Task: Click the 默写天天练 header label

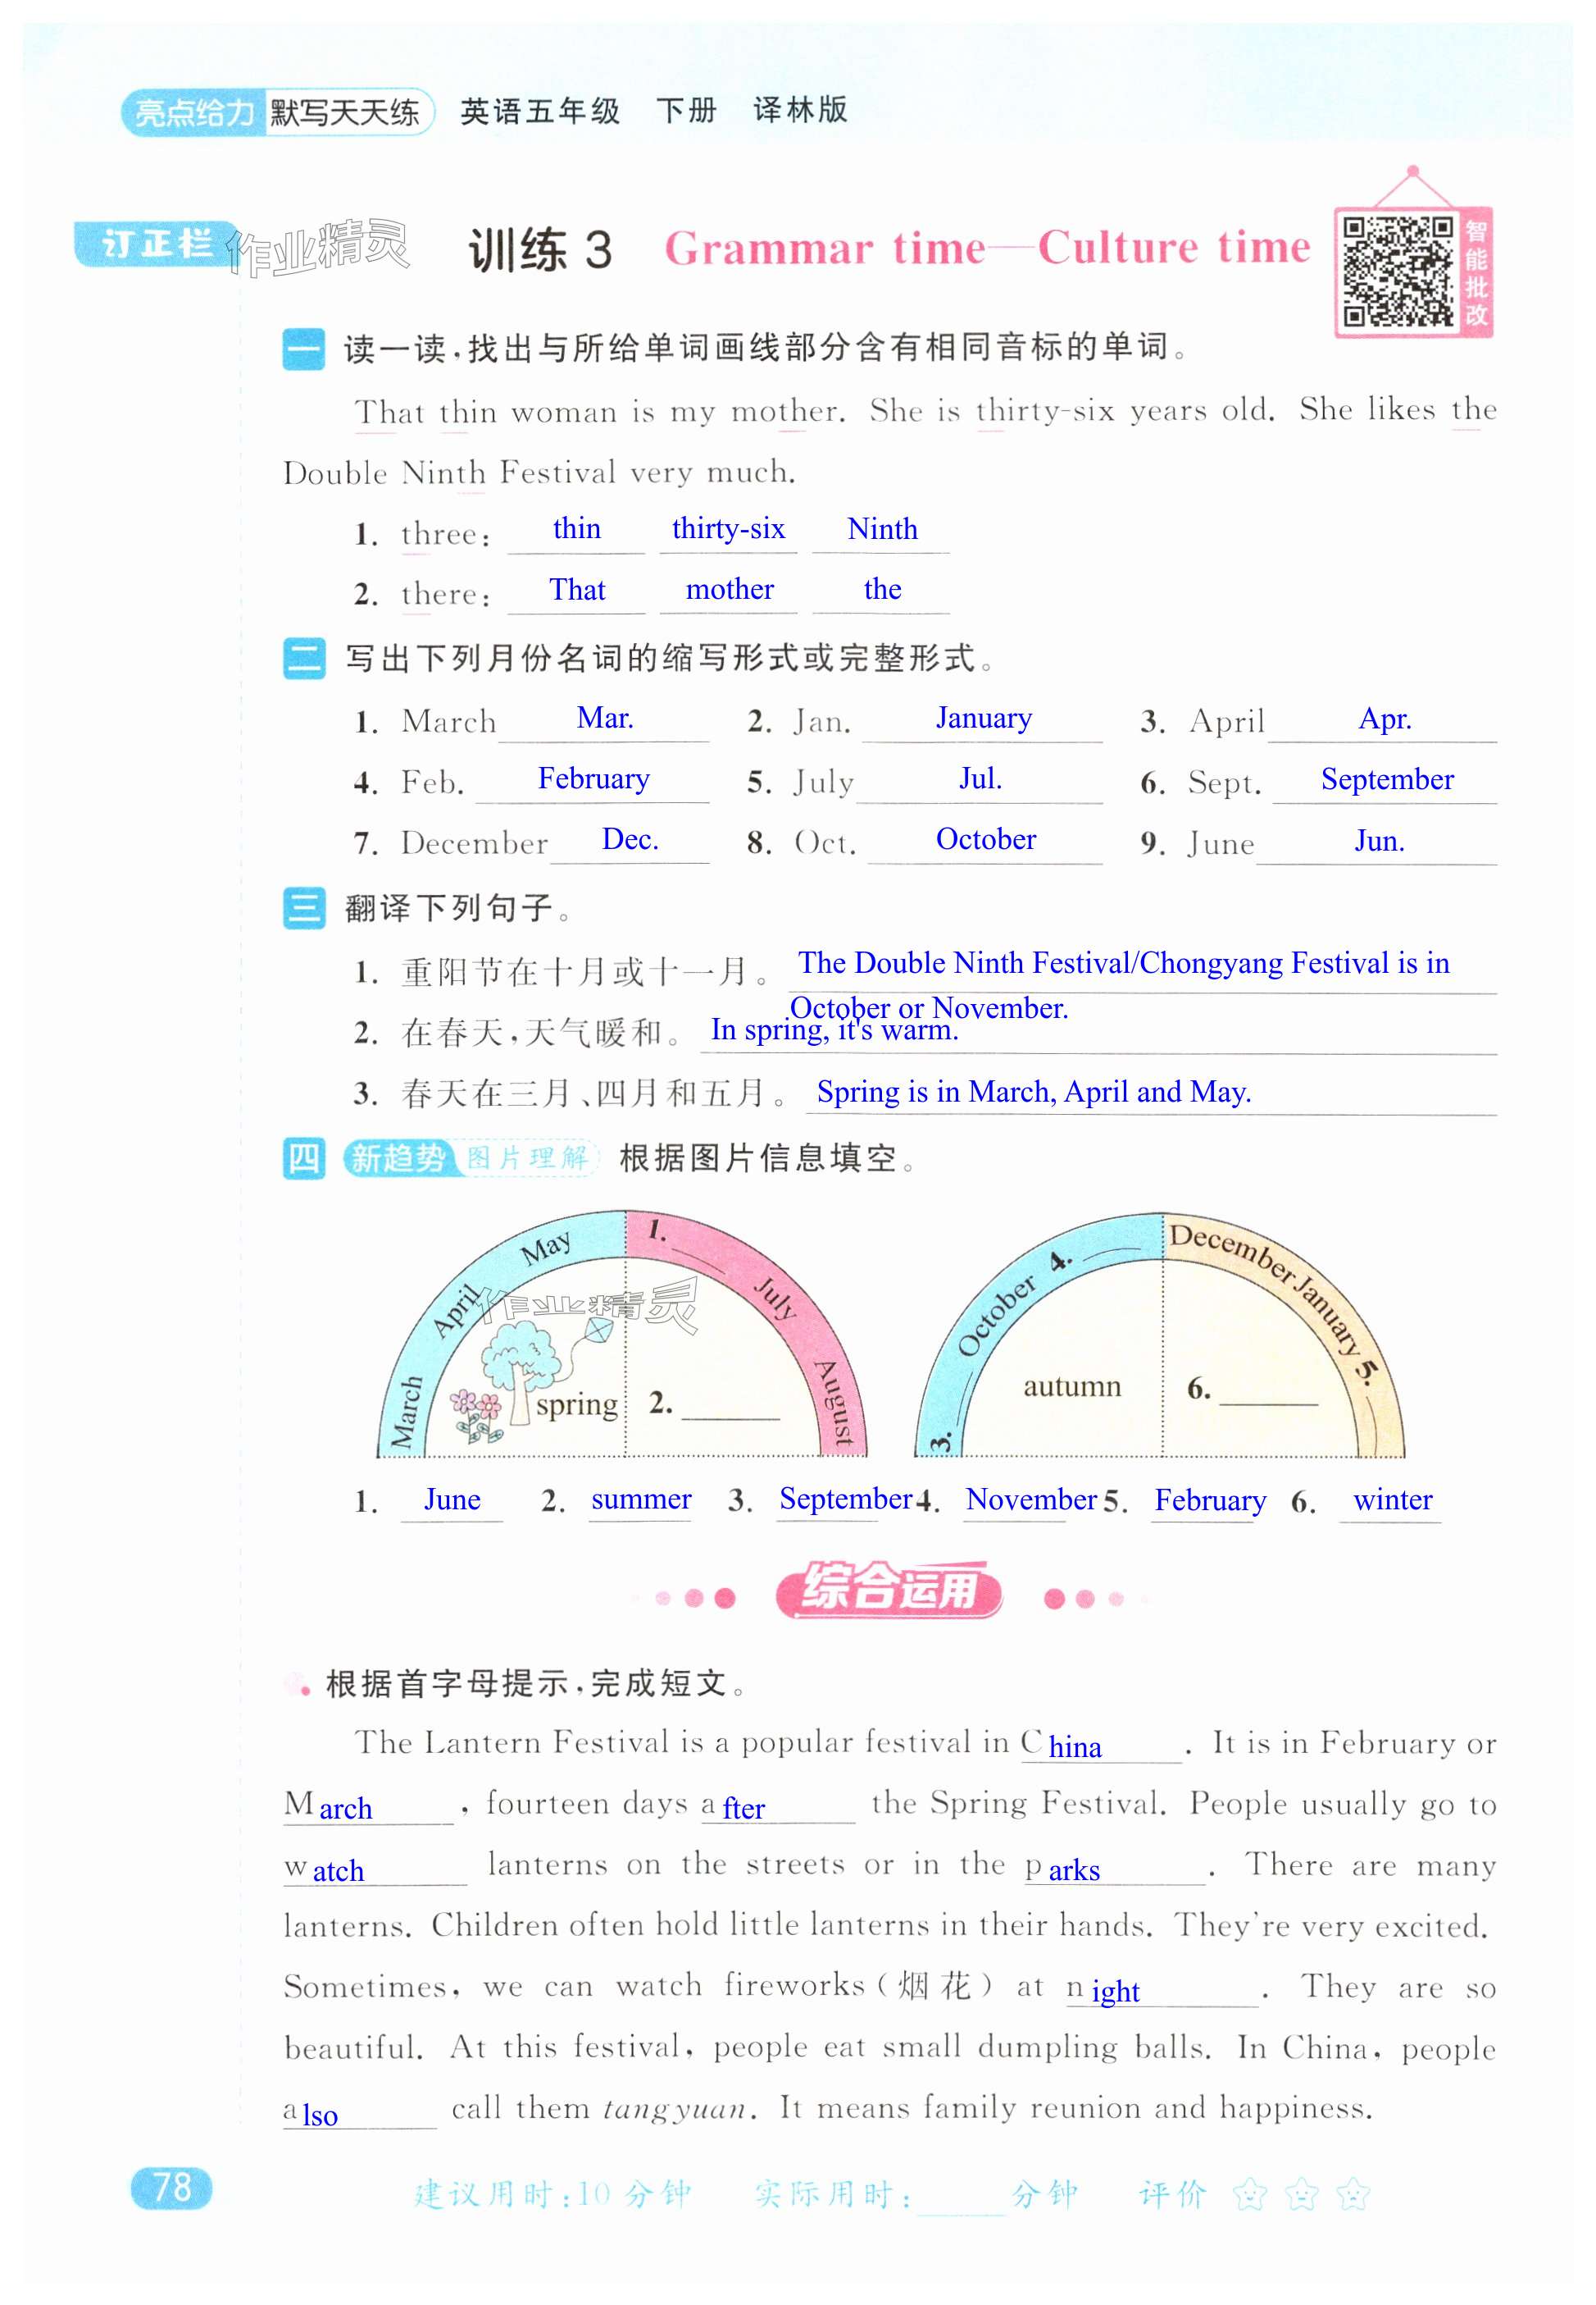Action: point(346,113)
